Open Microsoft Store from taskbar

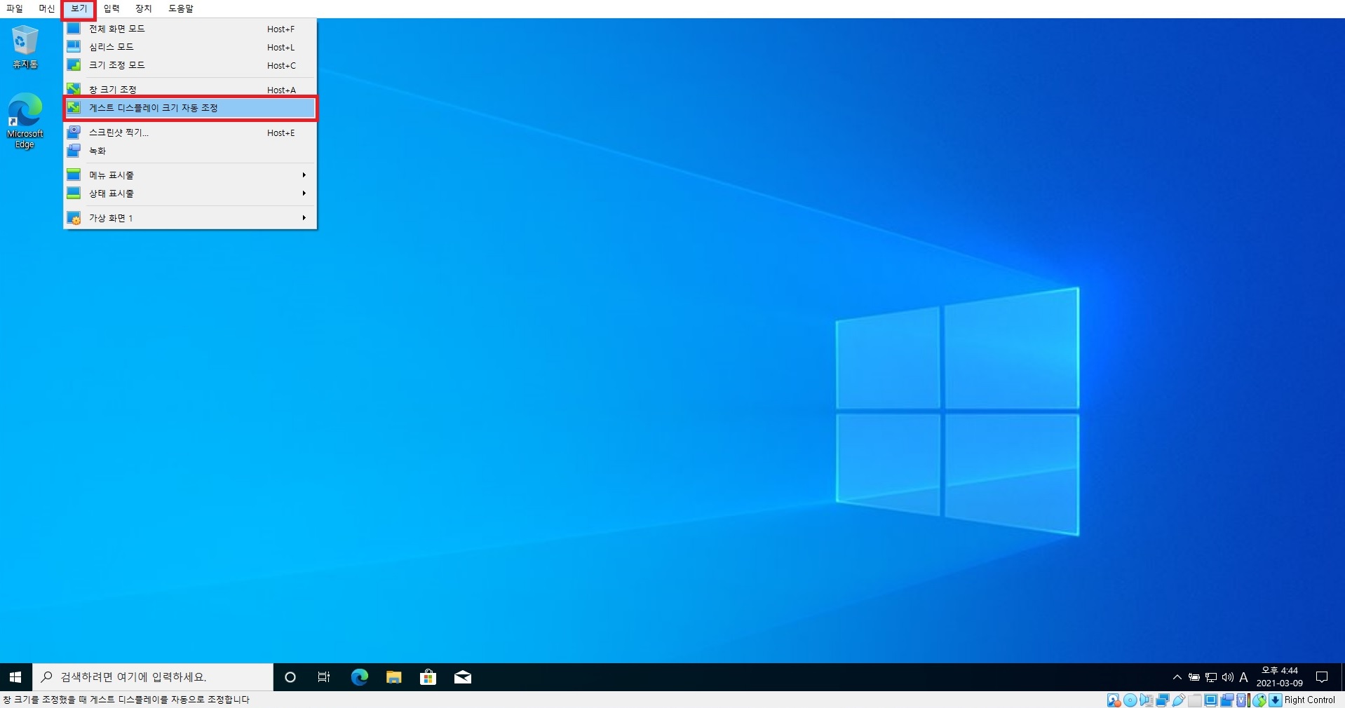coord(428,677)
